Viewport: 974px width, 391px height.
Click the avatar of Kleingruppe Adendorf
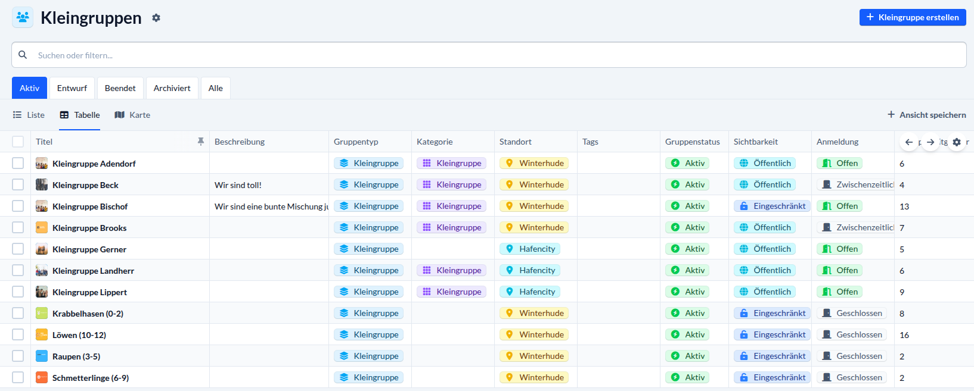pos(42,163)
